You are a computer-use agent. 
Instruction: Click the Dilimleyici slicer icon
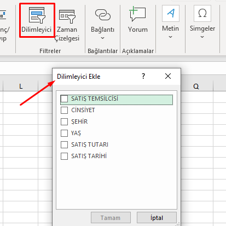(37, 15)
